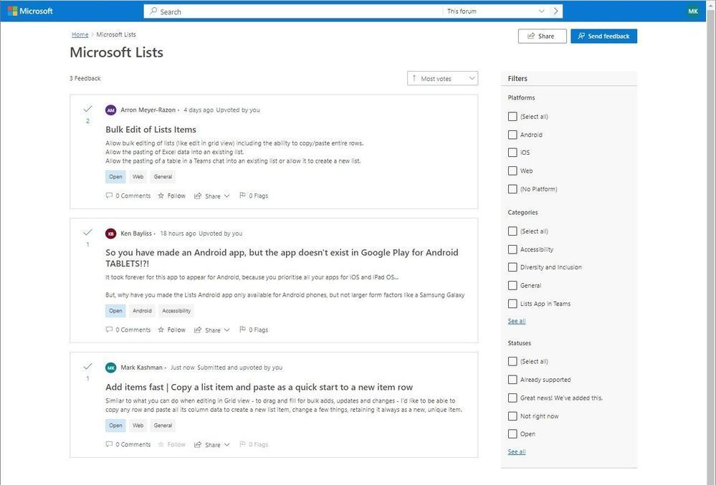This screenshot has width=716, height=485.
Task: Click flag icon on Add items fast post
Action: click(x=242, y=444)
